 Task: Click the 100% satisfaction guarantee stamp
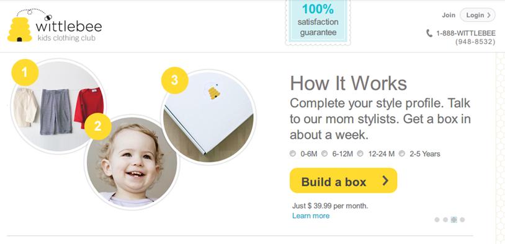pos(318,22)
